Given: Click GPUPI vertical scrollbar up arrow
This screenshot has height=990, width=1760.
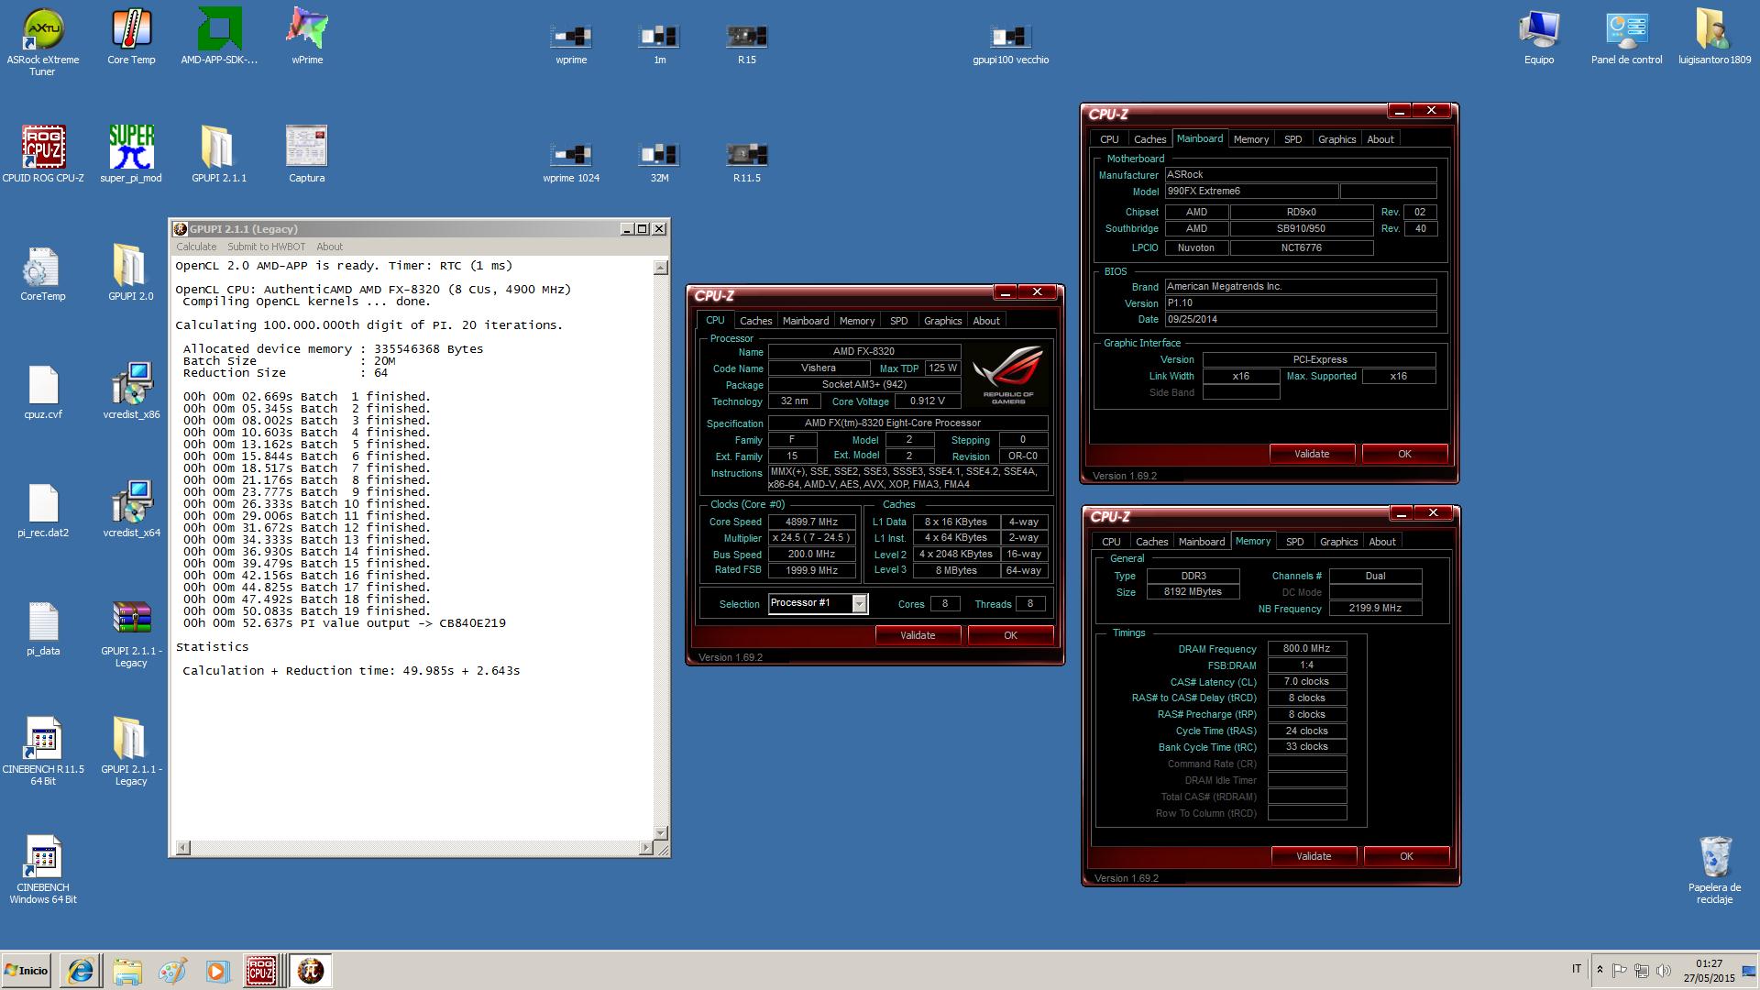Looking at the screenshot, I should tap(660, 268).
